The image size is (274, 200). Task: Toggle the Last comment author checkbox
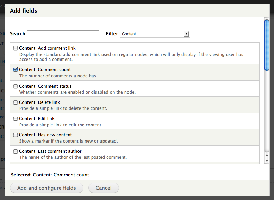tap(15, 151)
